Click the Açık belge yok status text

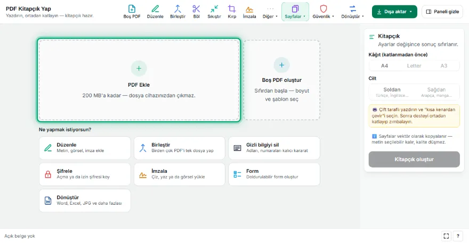point(20,236)
